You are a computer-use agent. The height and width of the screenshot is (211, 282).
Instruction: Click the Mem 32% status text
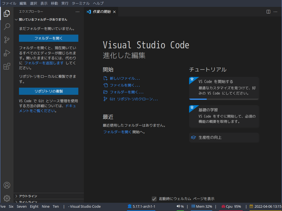click(204, 207)
